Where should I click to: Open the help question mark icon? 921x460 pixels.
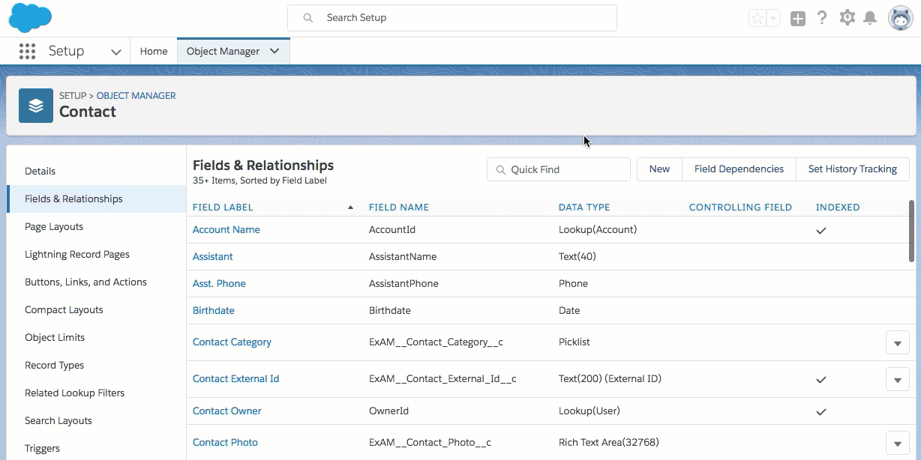(822, 18)
